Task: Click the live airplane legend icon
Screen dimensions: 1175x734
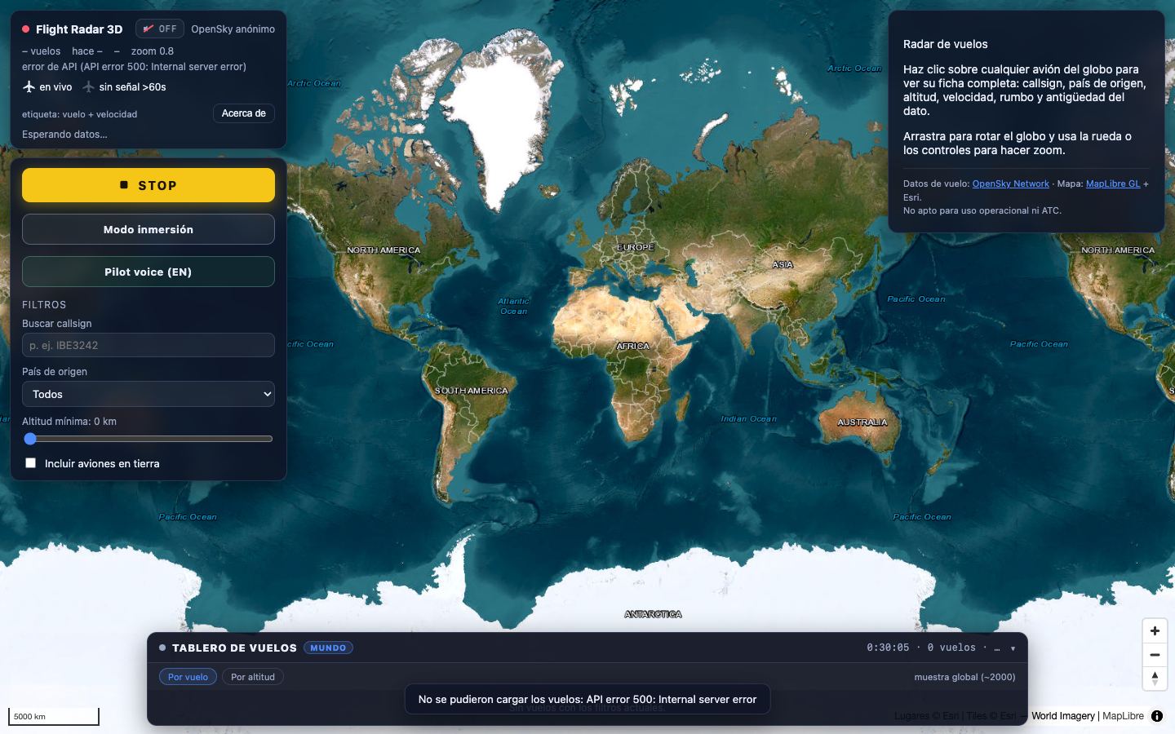Action: pos(29,86)
